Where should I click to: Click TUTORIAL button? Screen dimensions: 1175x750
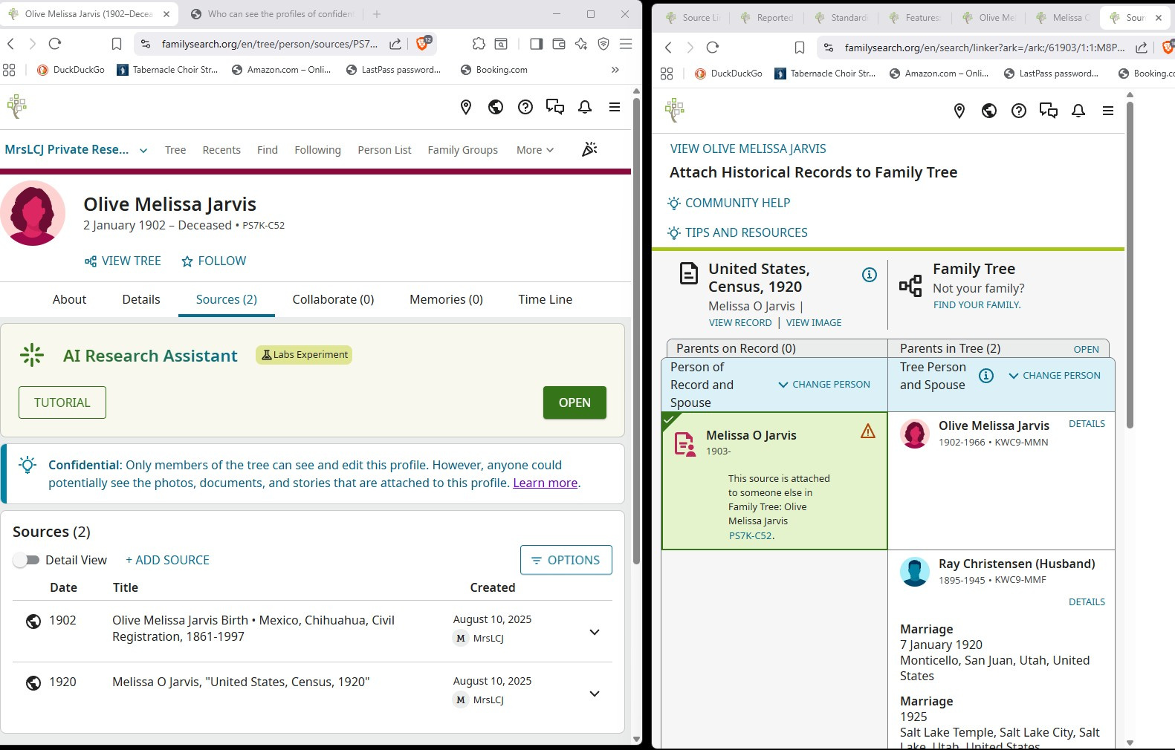pyautogui.click(x=62, y=402)
